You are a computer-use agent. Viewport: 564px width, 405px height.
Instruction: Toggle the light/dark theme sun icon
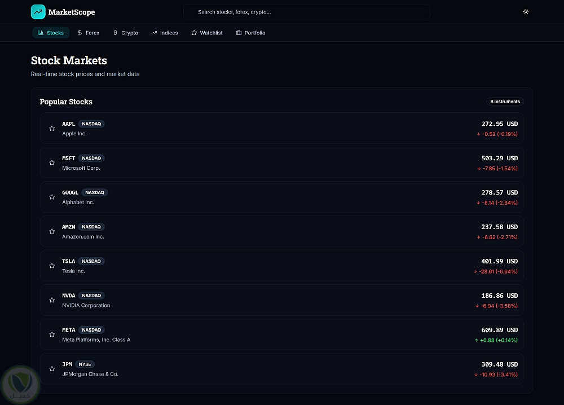pos(526,12)
